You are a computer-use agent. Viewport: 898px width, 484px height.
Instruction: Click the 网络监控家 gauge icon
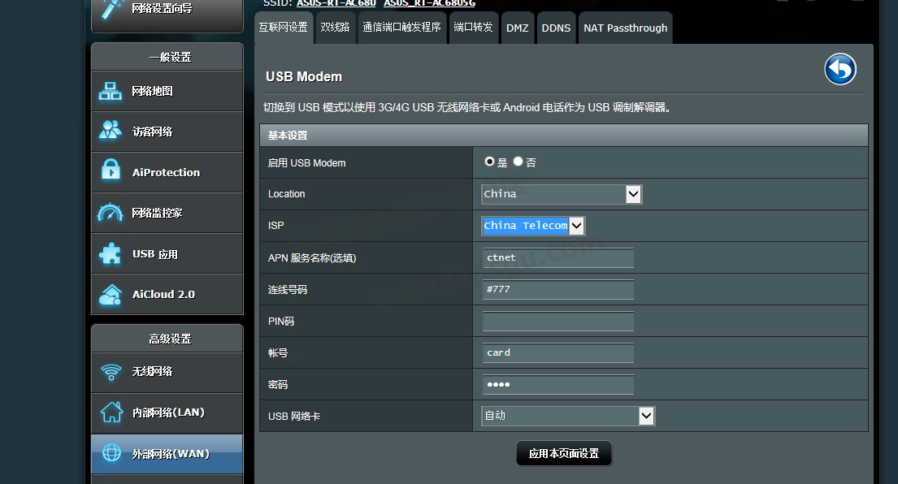(x=110, y=213)
